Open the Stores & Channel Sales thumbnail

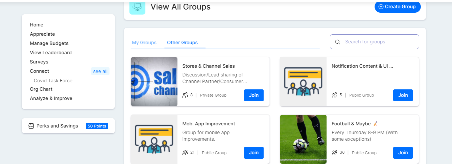[154, 81]
